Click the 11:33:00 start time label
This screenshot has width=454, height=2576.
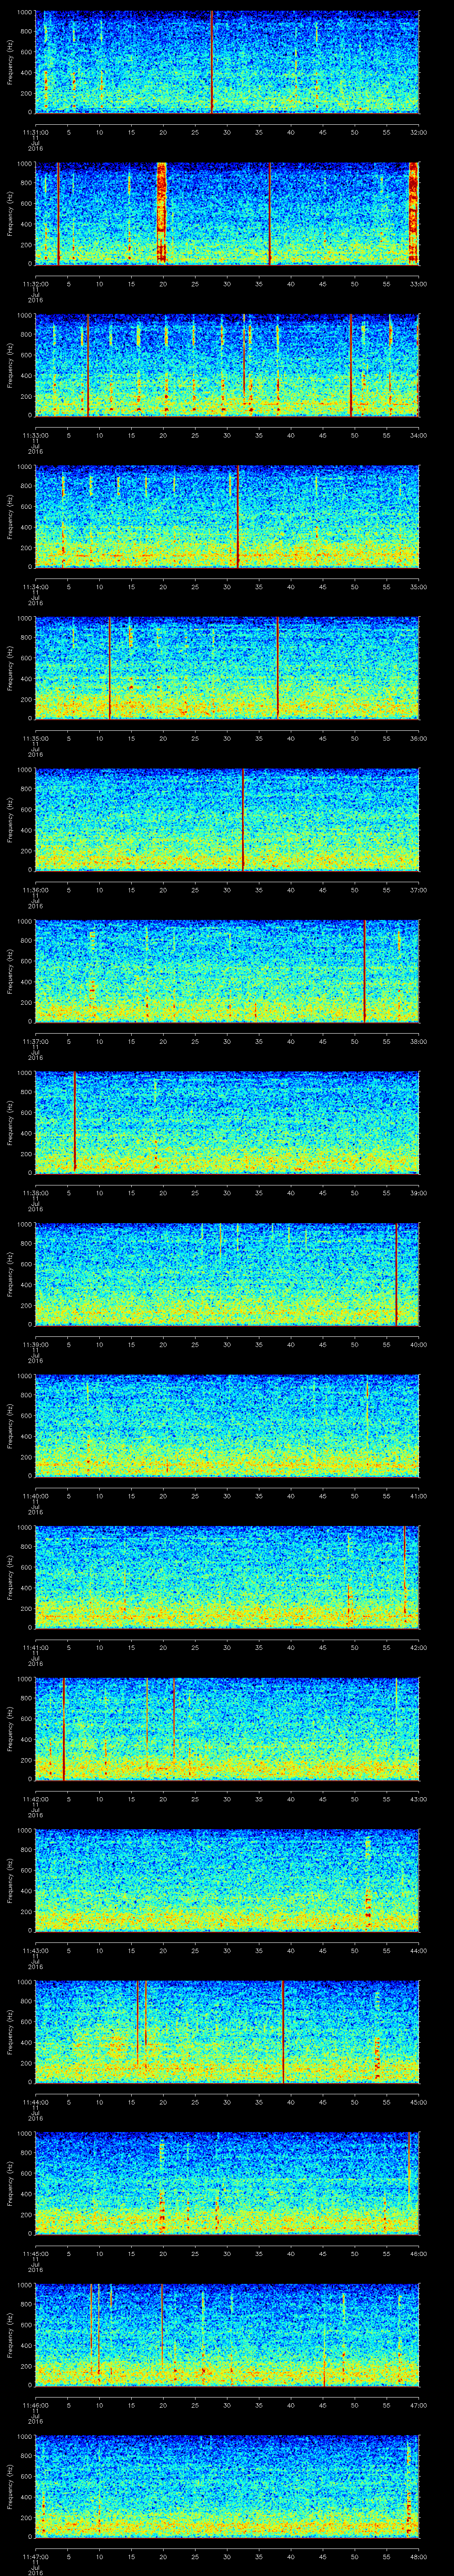click(36, 435)
